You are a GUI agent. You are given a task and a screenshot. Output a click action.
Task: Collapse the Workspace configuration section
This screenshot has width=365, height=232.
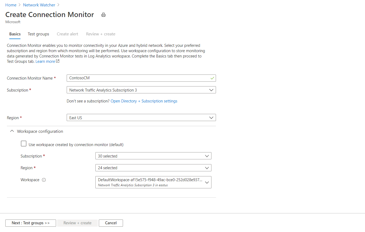12,131
